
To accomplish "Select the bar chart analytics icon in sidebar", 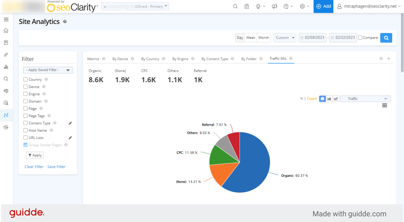I will [6, 67].
